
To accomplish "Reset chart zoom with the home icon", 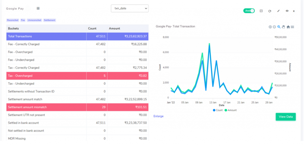I will (288, 27).
